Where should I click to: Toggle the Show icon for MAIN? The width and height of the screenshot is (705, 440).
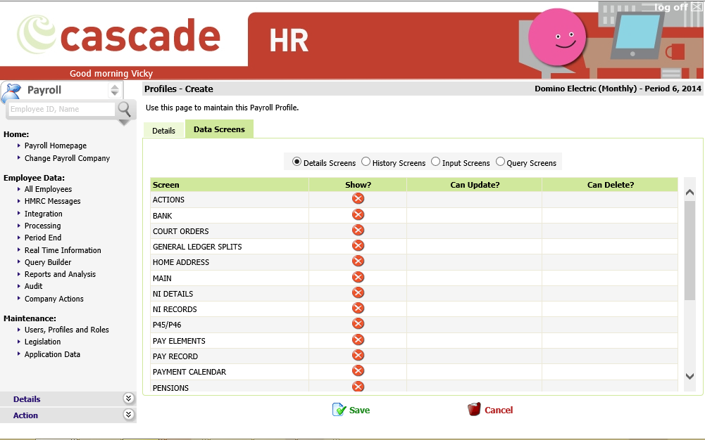point(358,278)
